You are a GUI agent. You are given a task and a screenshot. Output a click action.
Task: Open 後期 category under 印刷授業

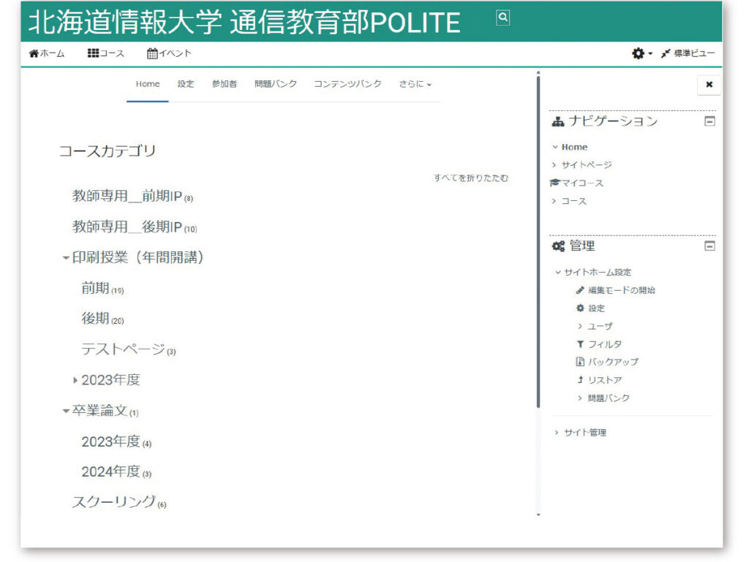[96, 318]
